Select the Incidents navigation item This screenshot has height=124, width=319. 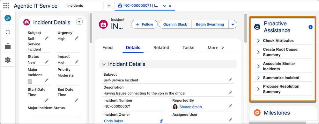75,6
